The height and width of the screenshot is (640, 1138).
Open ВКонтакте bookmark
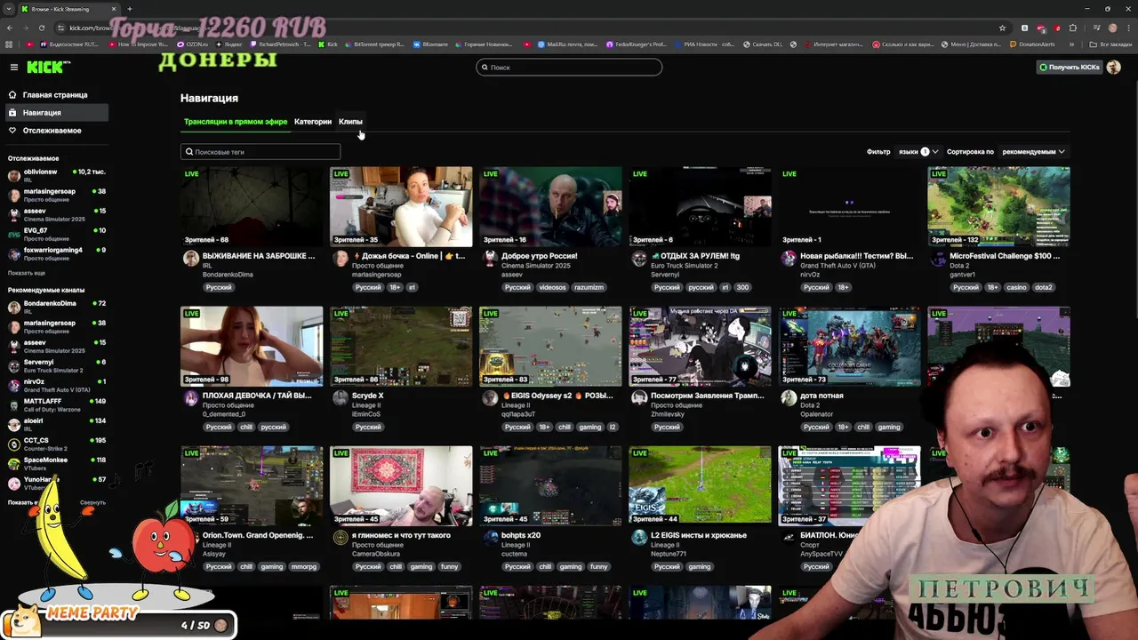(430, 44)
